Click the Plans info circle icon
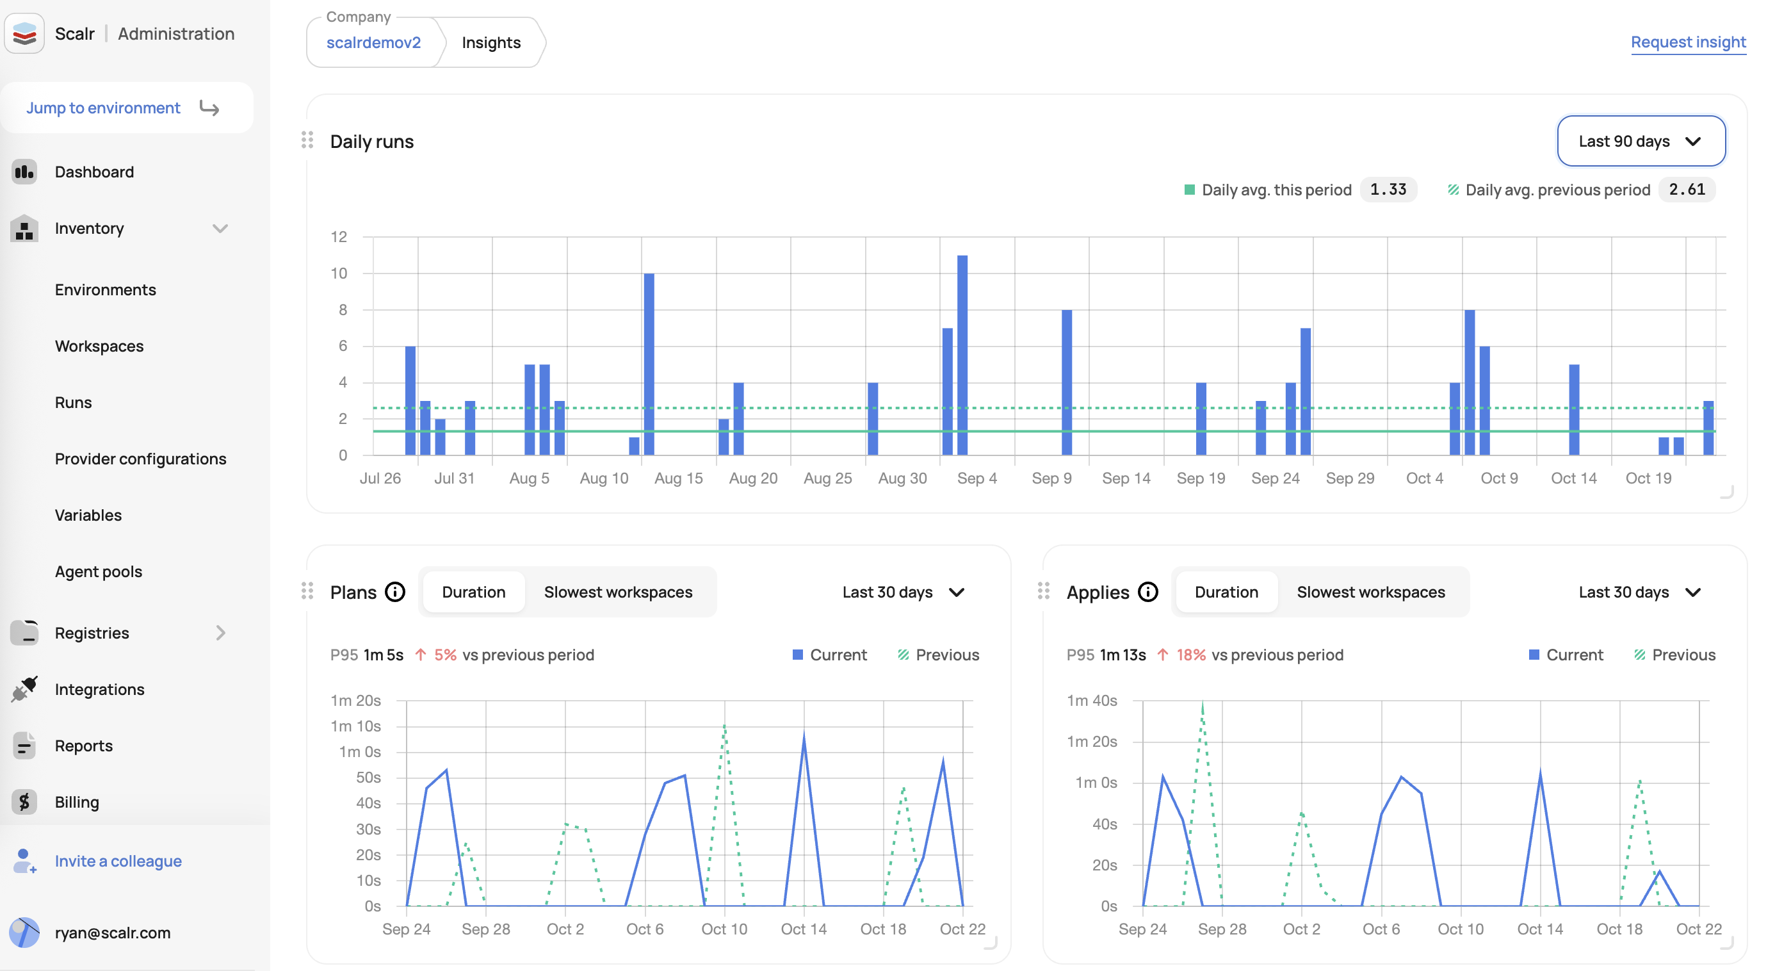This screenshot has width=1775, height=971. click(395, 592)
